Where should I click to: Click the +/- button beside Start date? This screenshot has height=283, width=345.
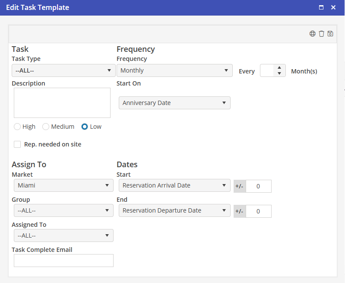tap(239, 186)
